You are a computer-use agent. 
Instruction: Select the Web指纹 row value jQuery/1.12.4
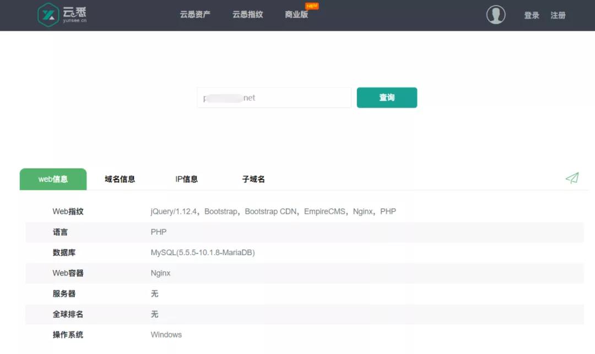pos(173,211)
